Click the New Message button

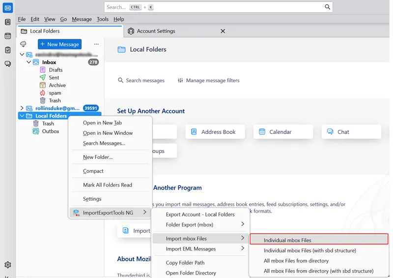[x=59, y=44]
